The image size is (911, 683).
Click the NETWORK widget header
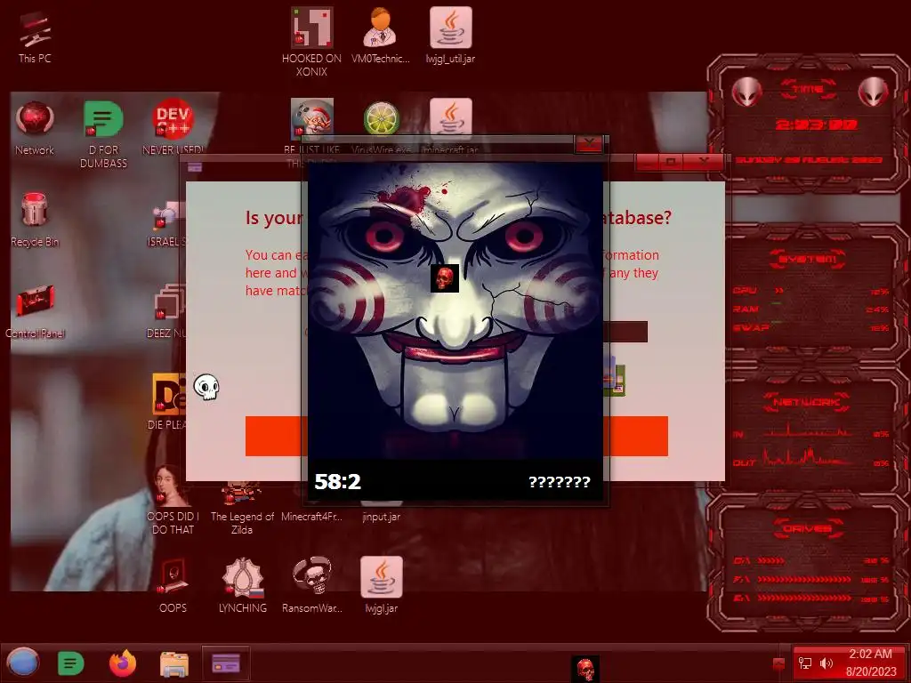click(807, 401)
